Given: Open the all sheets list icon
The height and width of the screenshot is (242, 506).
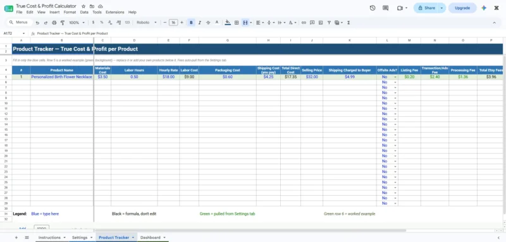Looking at the screenshot, I should coord(27,238).
